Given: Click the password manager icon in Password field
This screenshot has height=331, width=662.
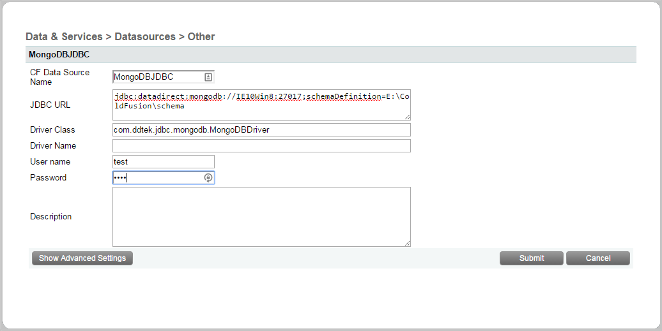Looking at the screenshot, I should click(208, 178).
